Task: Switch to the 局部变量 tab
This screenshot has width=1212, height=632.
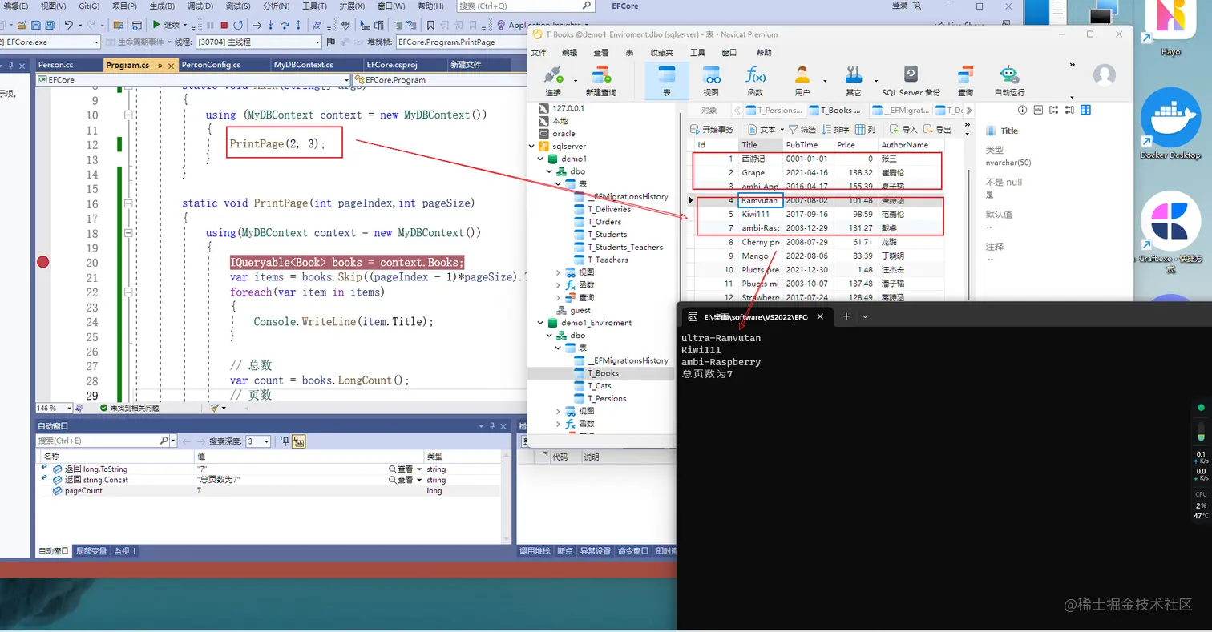Action: (91, 551)
